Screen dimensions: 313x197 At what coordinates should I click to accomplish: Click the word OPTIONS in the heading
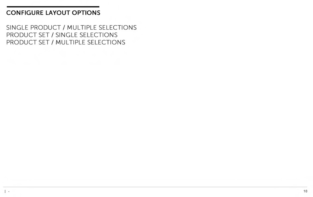[x=86, y=13]
